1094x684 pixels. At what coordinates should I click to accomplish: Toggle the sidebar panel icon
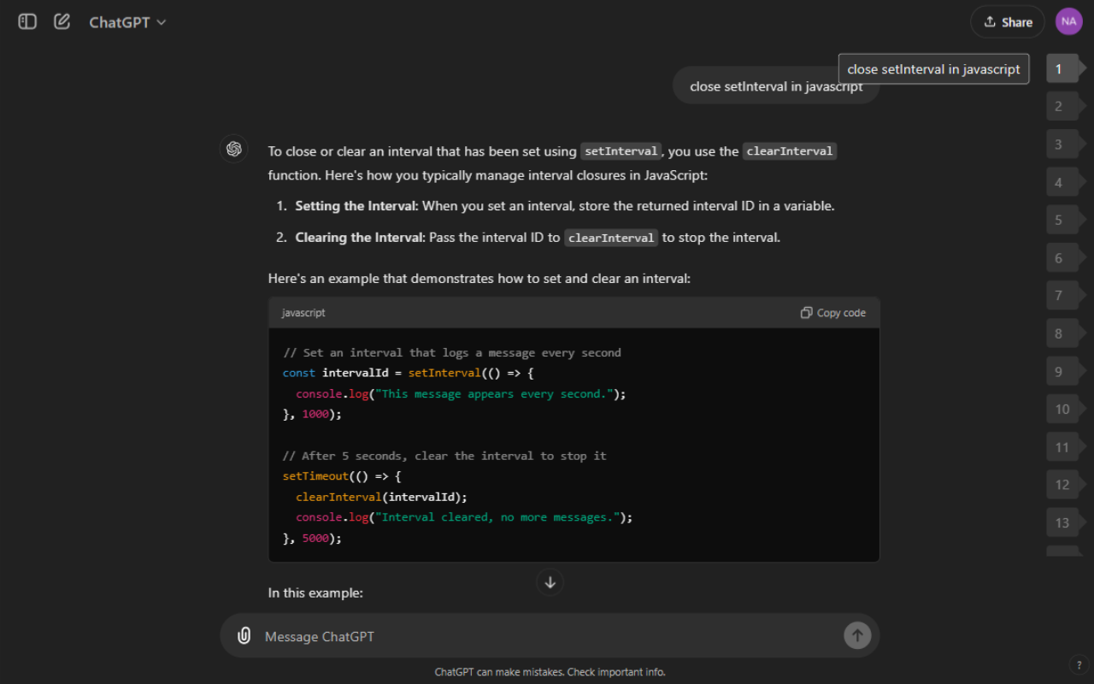click(x=27, y=21)
